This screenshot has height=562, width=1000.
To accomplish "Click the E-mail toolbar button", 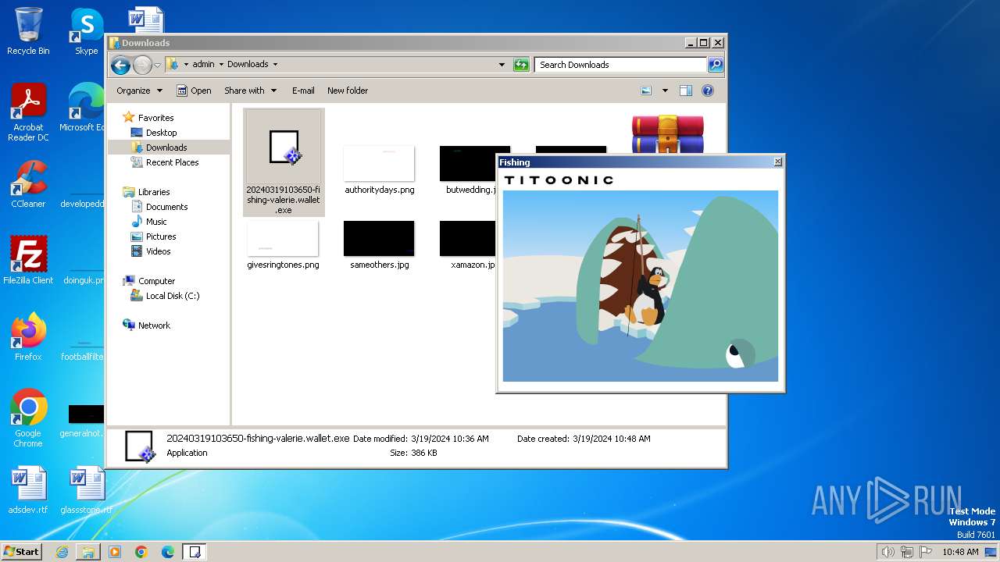I will pyautogui.click(x=303, y=91).
